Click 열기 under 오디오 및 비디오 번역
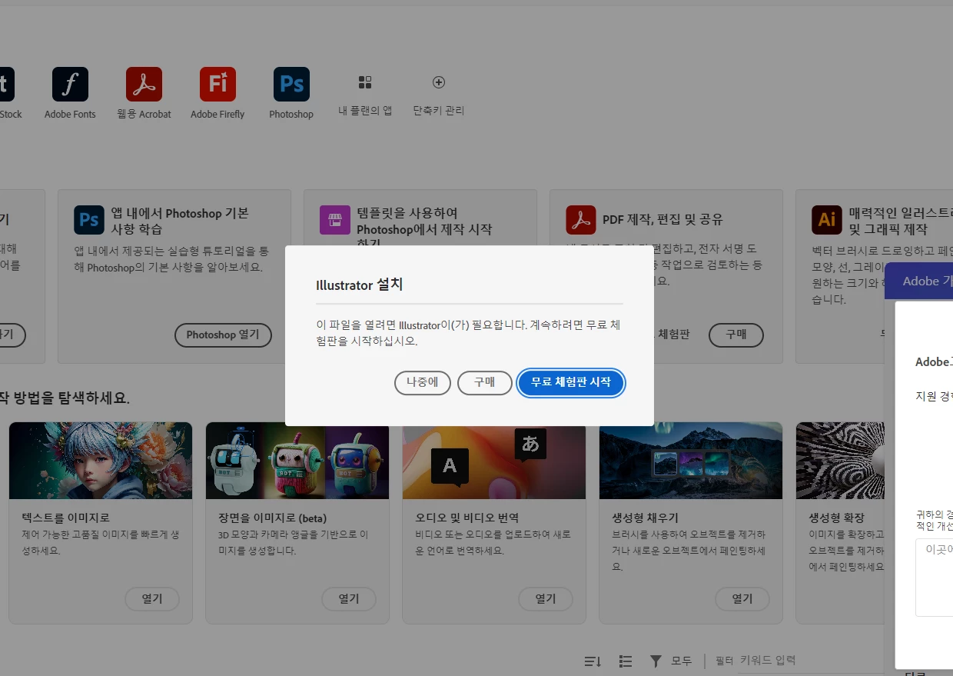 click(546, 599)
